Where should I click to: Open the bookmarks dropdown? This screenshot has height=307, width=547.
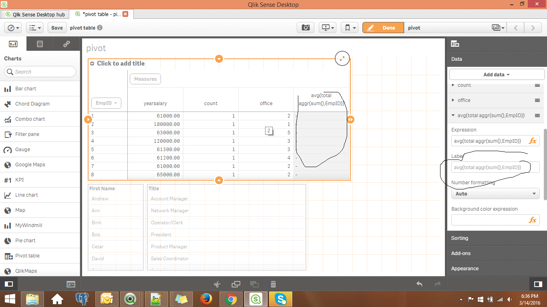point(349,28)
